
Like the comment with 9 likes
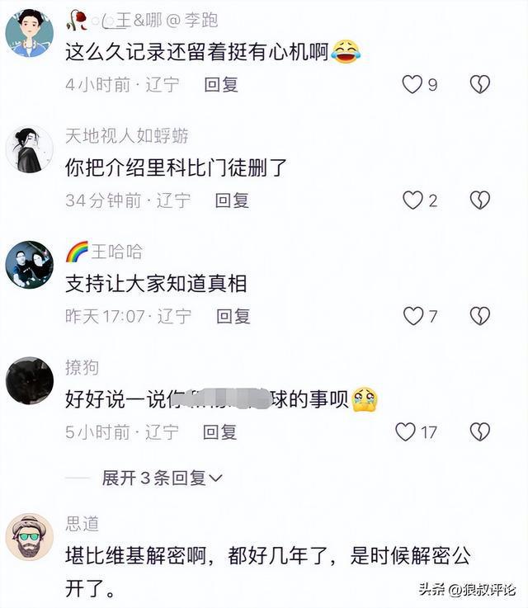[412, 84]
